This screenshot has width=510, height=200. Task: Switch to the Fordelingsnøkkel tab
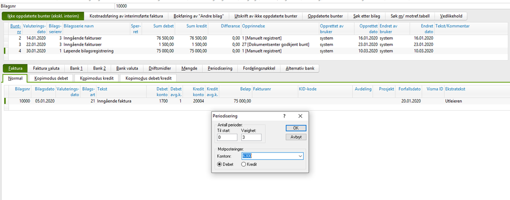pos(259,68)
